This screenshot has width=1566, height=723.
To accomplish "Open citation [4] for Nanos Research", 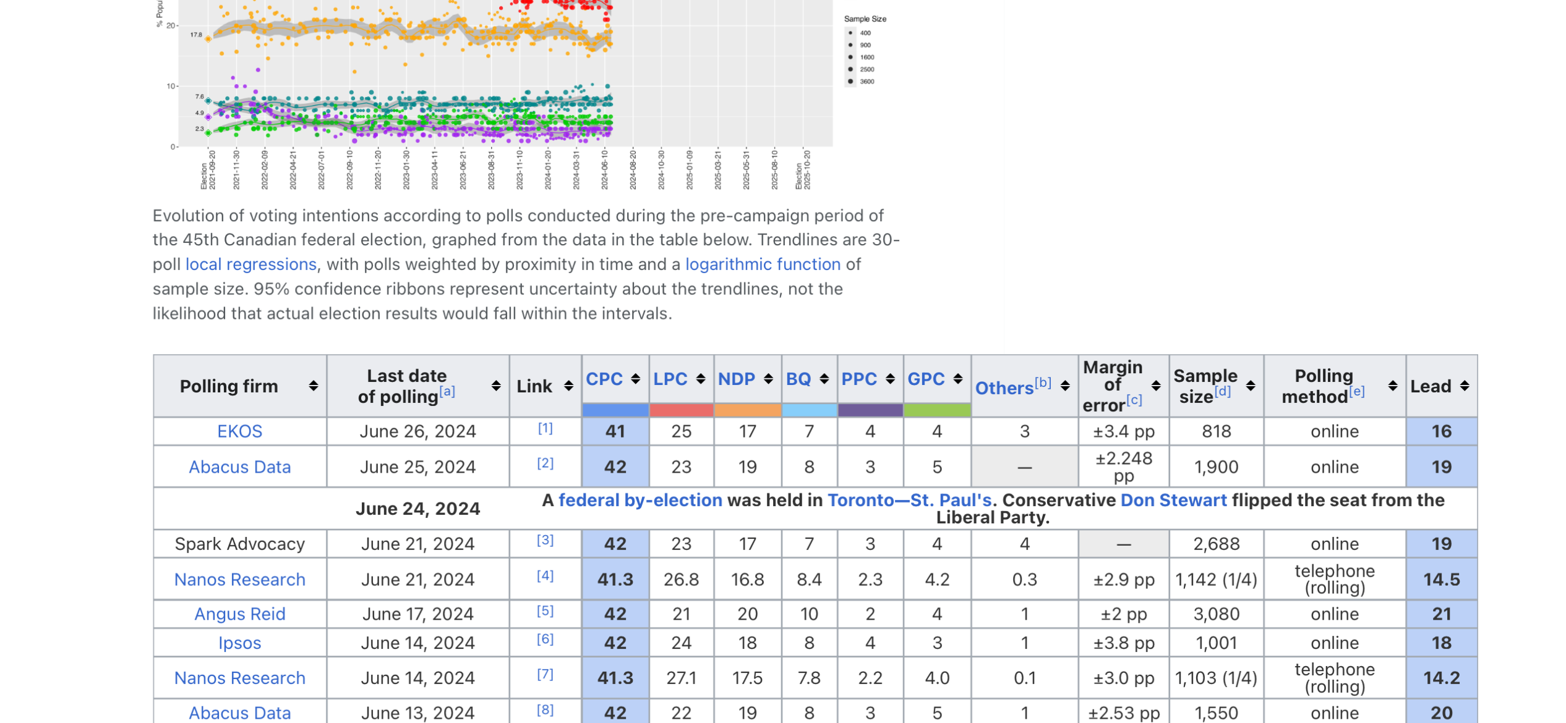I will click(545, 576).
